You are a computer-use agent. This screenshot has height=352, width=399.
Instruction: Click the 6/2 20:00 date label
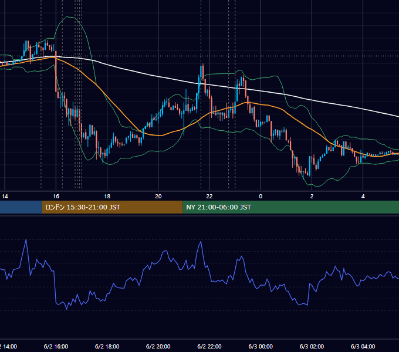tap(158, 346)
